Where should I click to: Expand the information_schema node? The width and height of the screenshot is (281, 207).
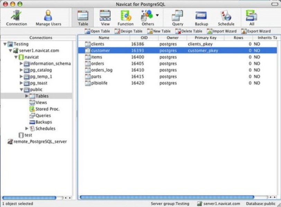coord(21,63)
